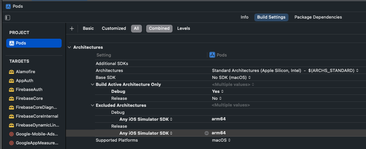Collapse the Architectures section

(69, 47)
